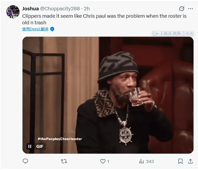The image size is (198, 170).
Task: Pause the playing GIF
Action: 30,146
